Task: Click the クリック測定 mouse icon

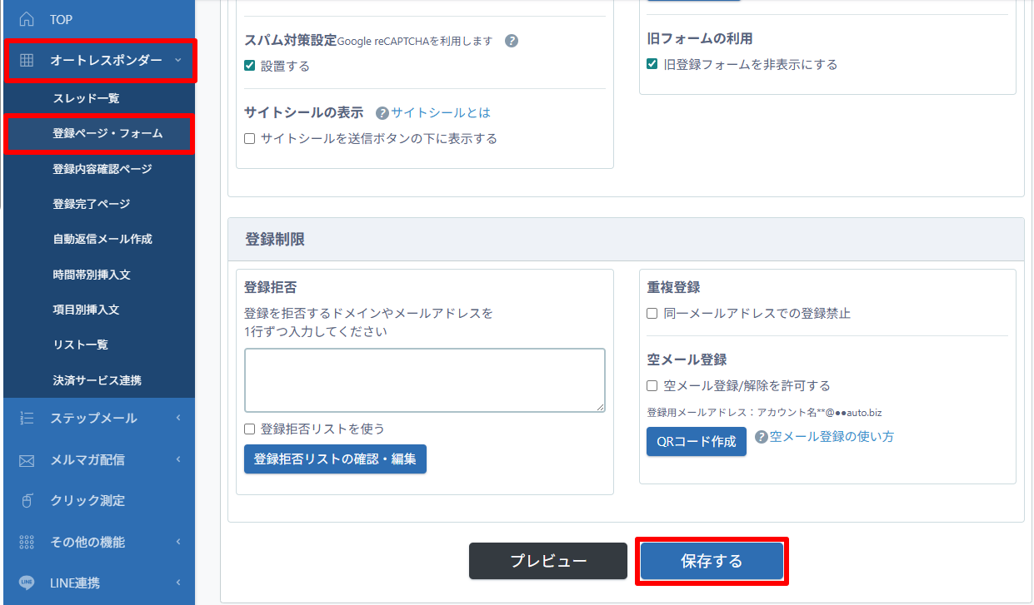Action: point(27,500)
